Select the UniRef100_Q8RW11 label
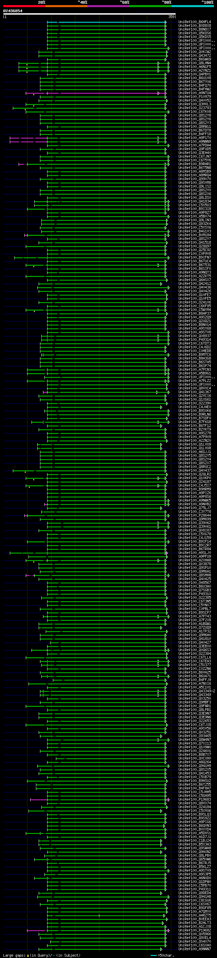Viewport: 217px width, 958px height. tap(195, 127)
